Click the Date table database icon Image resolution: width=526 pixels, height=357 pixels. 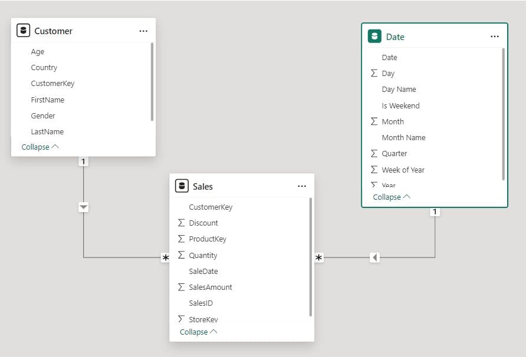[x=375, y=36]
